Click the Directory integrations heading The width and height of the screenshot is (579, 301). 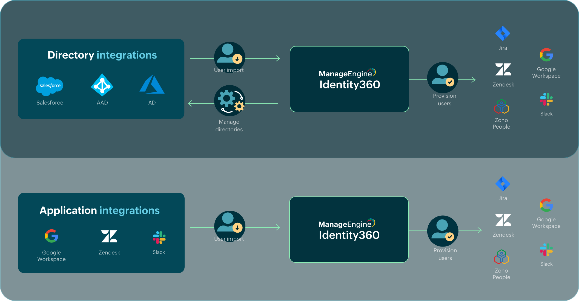click(x=102, y=55)
